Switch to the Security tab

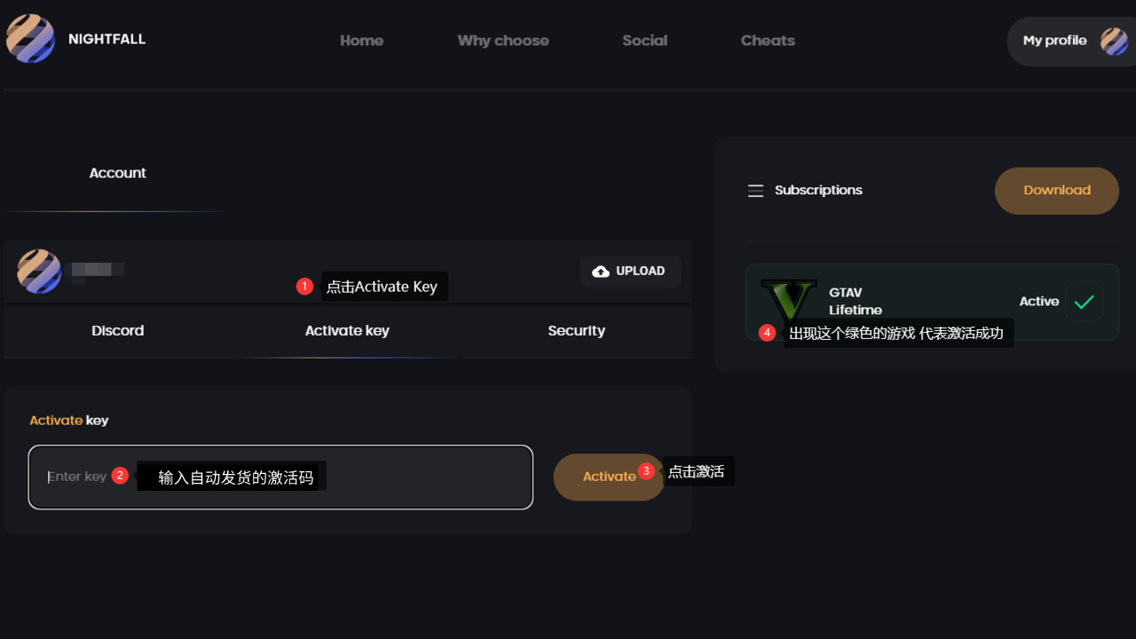click(576, 331)
